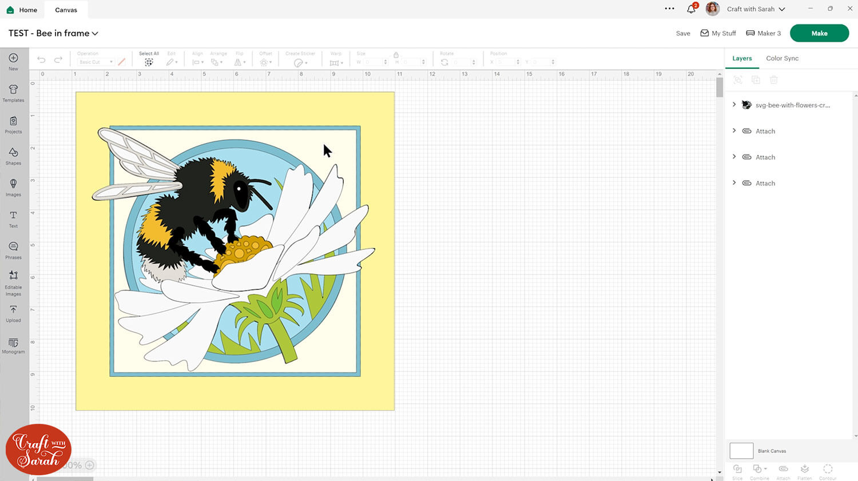
Task: Redo the last undone action
Action: [x=58, y=59]
